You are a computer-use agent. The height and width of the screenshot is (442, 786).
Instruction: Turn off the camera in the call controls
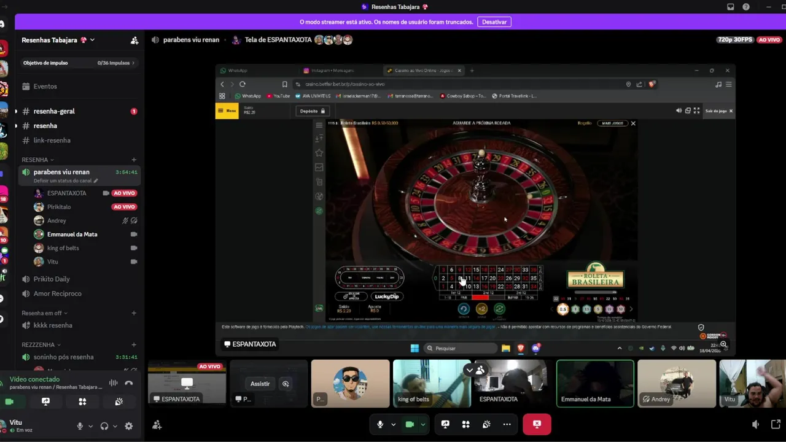click(x=410, y=424)
